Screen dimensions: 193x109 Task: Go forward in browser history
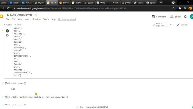[3, 8]
